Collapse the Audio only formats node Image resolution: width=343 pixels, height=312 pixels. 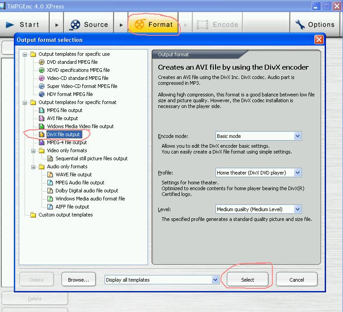(33, 167)
